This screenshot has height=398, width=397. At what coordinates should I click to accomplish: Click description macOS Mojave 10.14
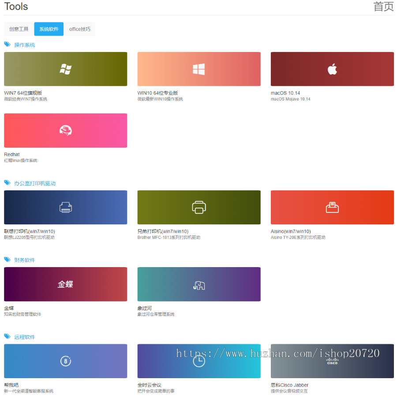coord(290,99)
